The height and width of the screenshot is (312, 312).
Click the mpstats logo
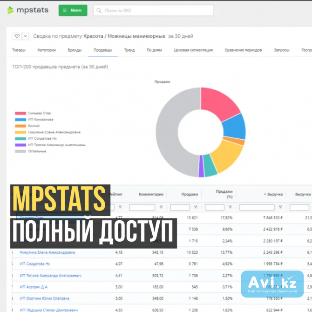click(x=28, y=10)
